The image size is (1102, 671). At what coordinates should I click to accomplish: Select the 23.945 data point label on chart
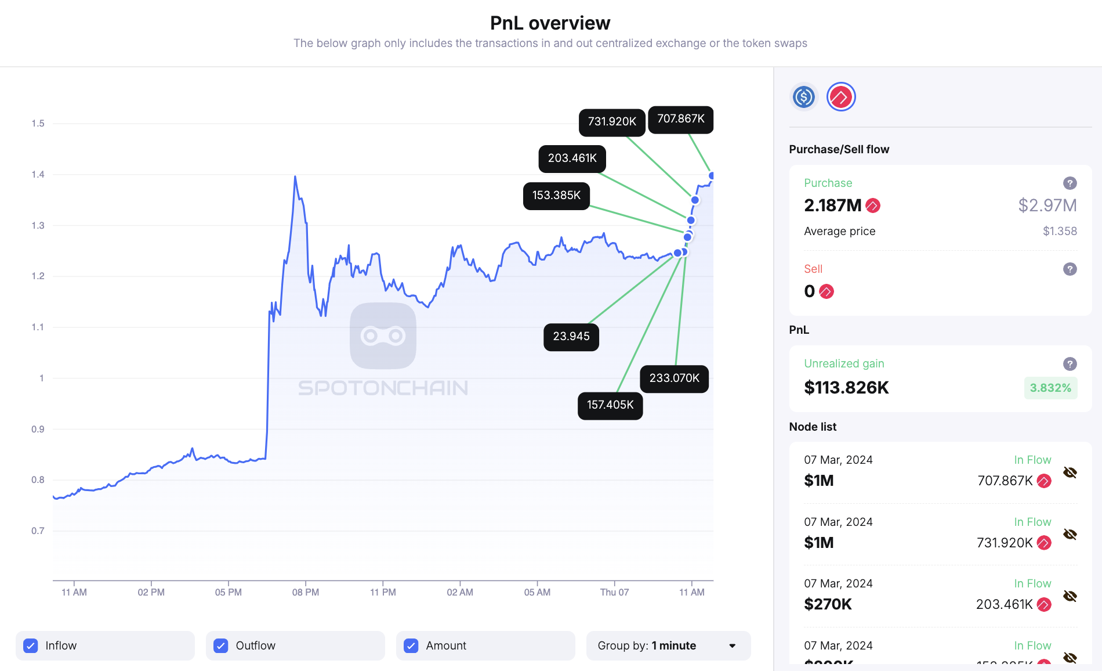(x=571, y=337)
